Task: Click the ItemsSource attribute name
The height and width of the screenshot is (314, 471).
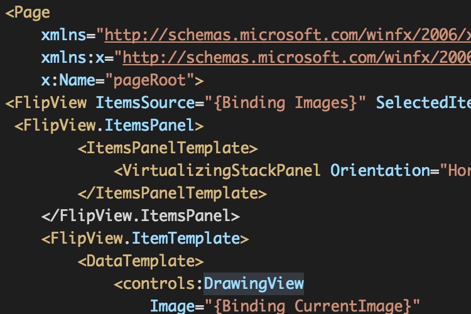Action: (146, 103)
